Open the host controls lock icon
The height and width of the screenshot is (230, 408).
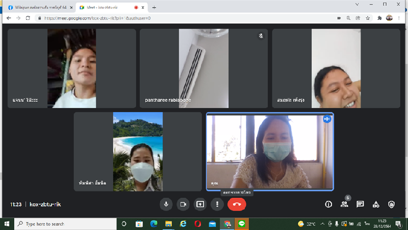(391, 204)
